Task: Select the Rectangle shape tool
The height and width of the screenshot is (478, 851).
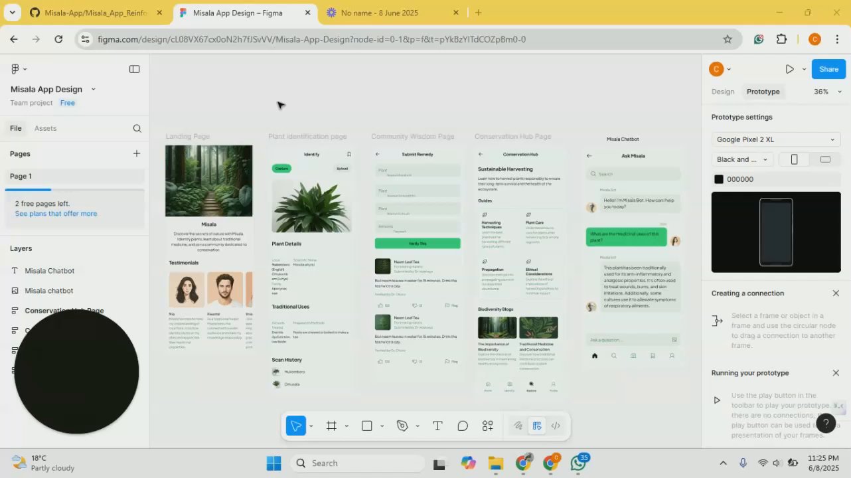Action: tap(366, 426)
